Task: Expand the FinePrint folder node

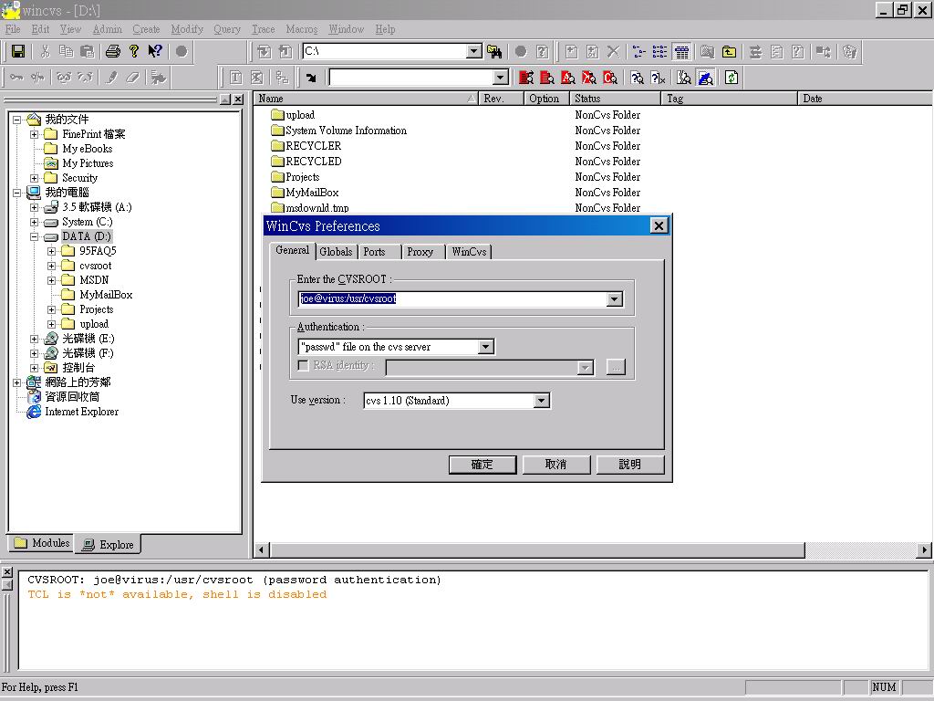Action: [x=34, y=134]
